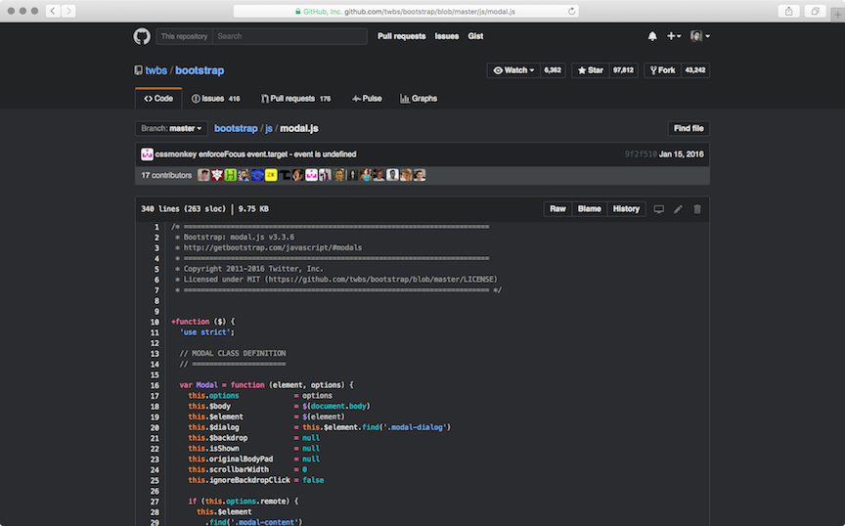Image resolution: width=845 pixels, height=526 pixels.
Task: Open the cssmonkey author name link
Action: pyautogui.click(x=176, y=154)
